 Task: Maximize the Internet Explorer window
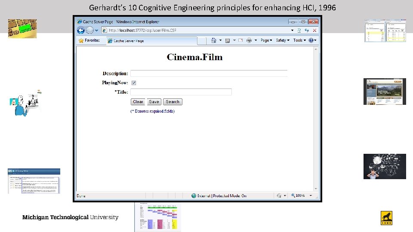tap(303, 21)
